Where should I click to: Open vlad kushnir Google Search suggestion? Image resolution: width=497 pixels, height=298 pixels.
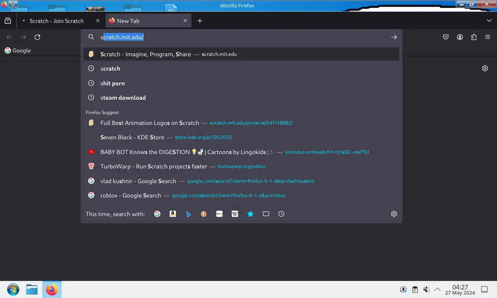pyautogui.click(x=242, y=181)
